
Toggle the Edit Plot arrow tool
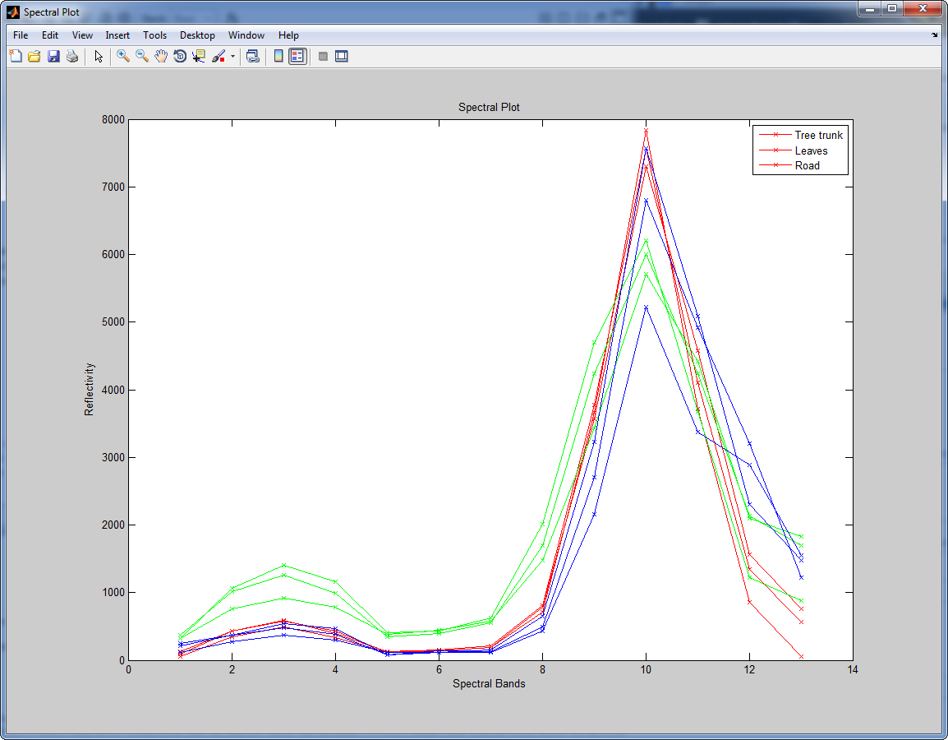coord(99,57)
